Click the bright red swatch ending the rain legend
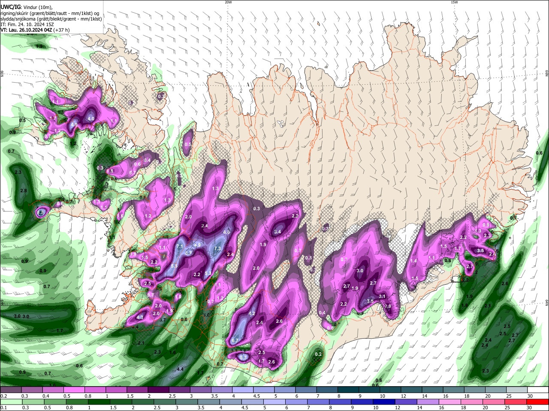Image resolution: width=549 pixels, height=411 pixels. [x=537, y=402]
